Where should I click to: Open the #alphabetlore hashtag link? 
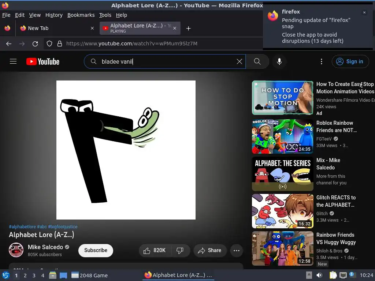(x=22, y=226)
